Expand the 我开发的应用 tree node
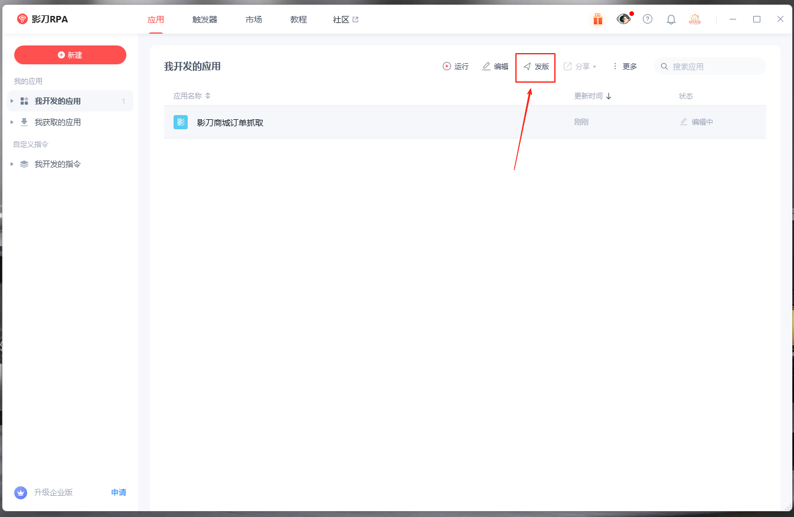794x517 pixels. 12,101
